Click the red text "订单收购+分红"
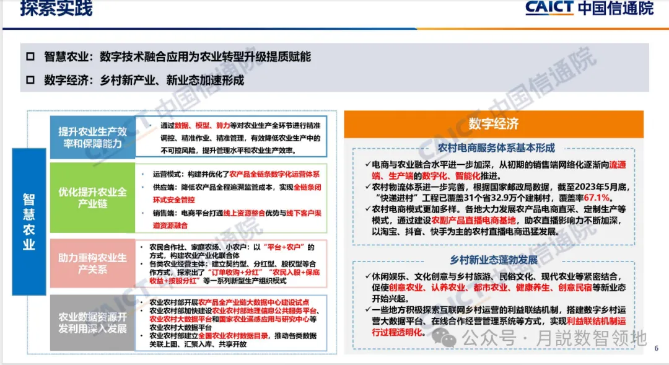The width and height of the screenshot is (669, 365). (x=236, y=273)
